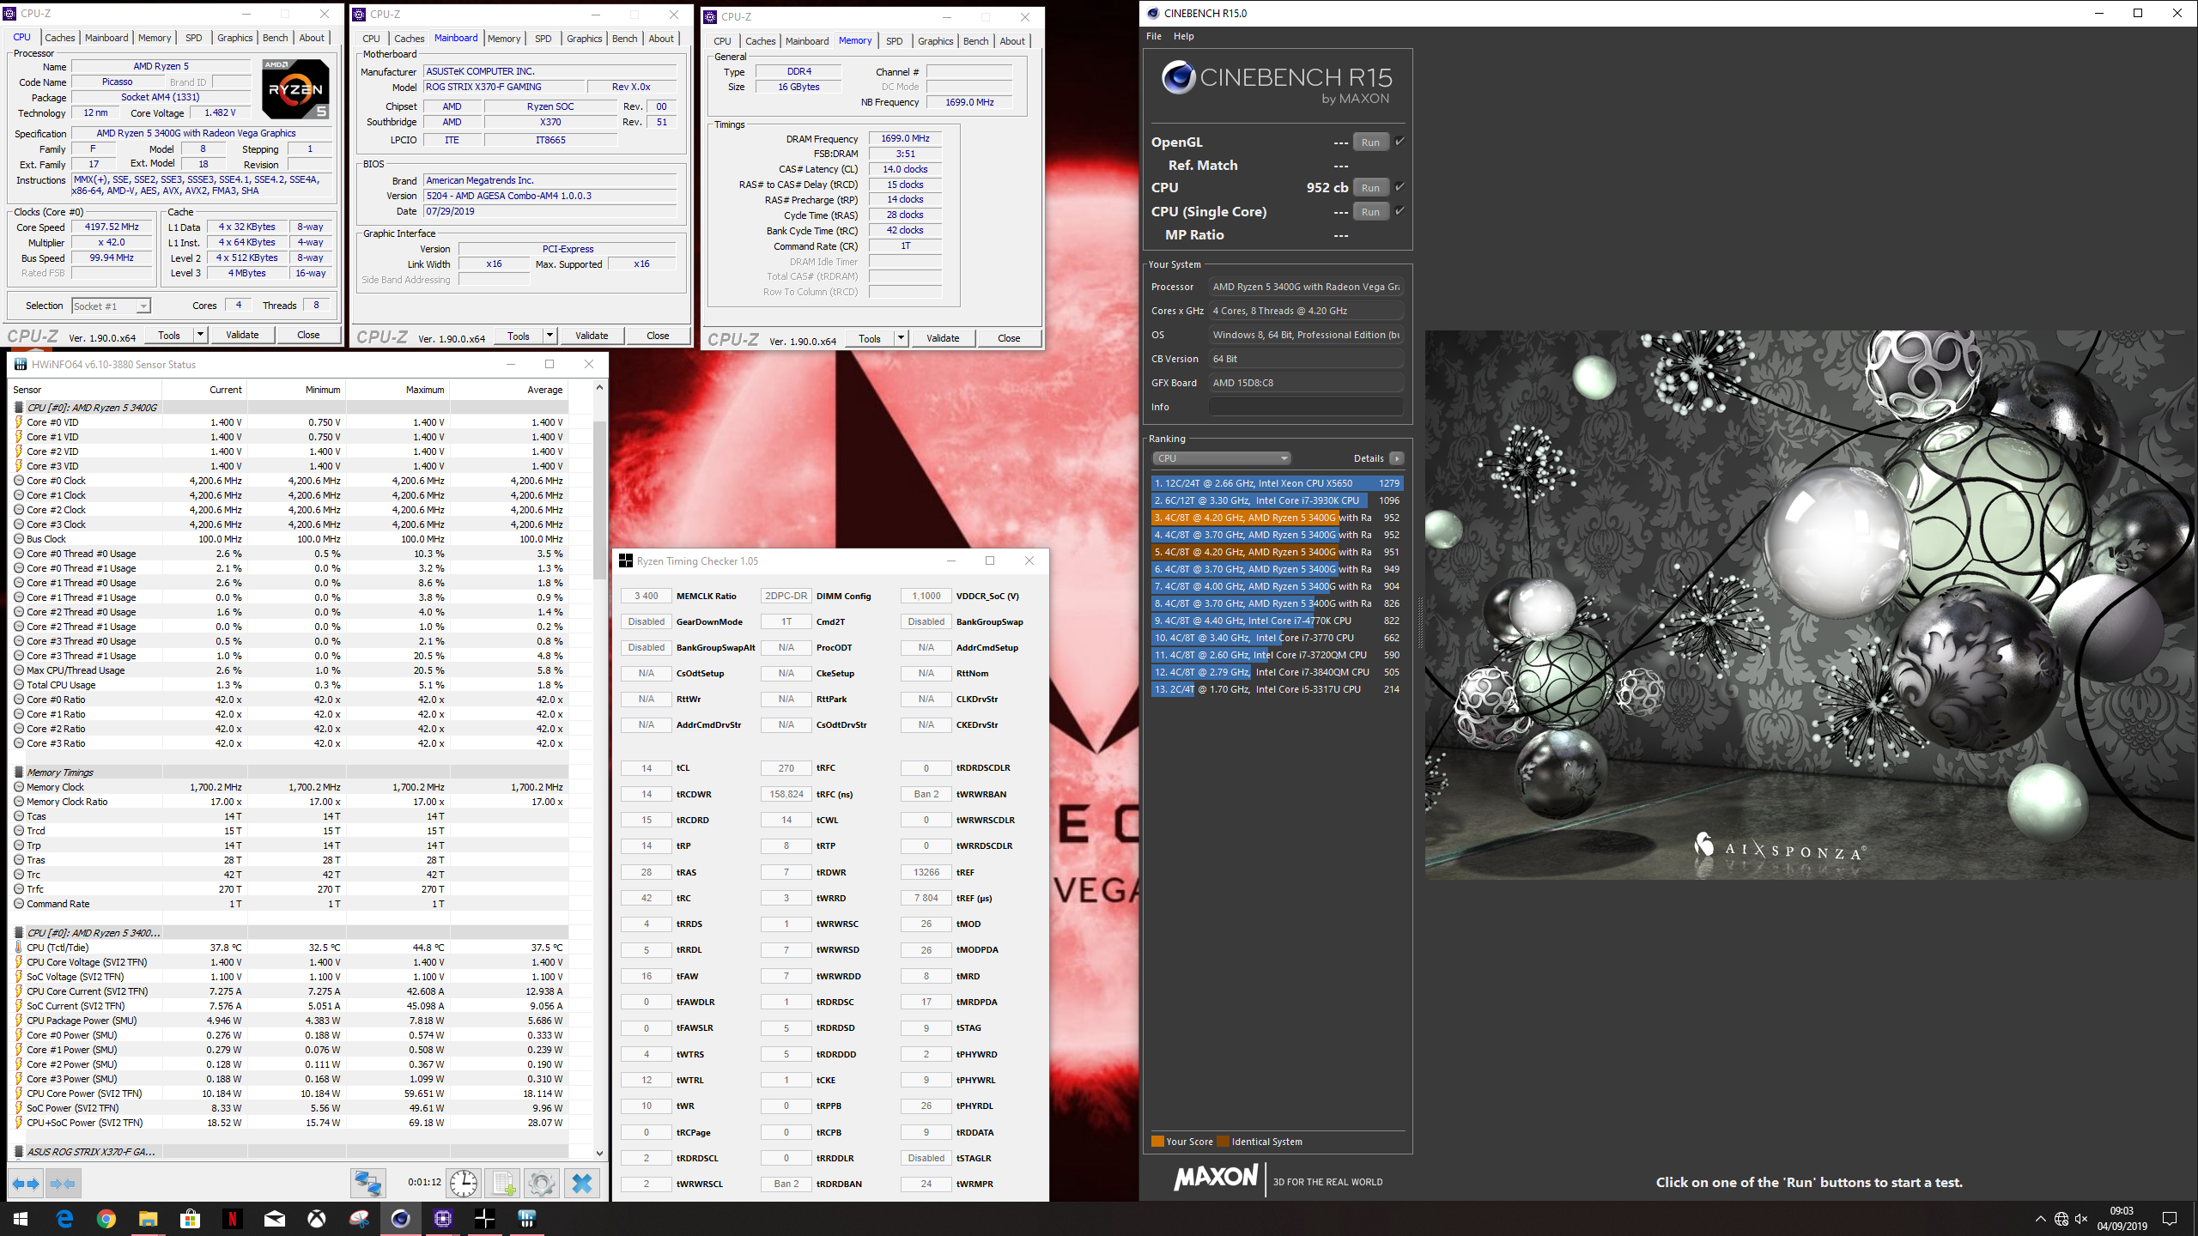Image resolution: width=2198 pixels, height=1236 pixels.
Task: Open Snipping Tool taskbar icon
Action: click(359, 1219)
